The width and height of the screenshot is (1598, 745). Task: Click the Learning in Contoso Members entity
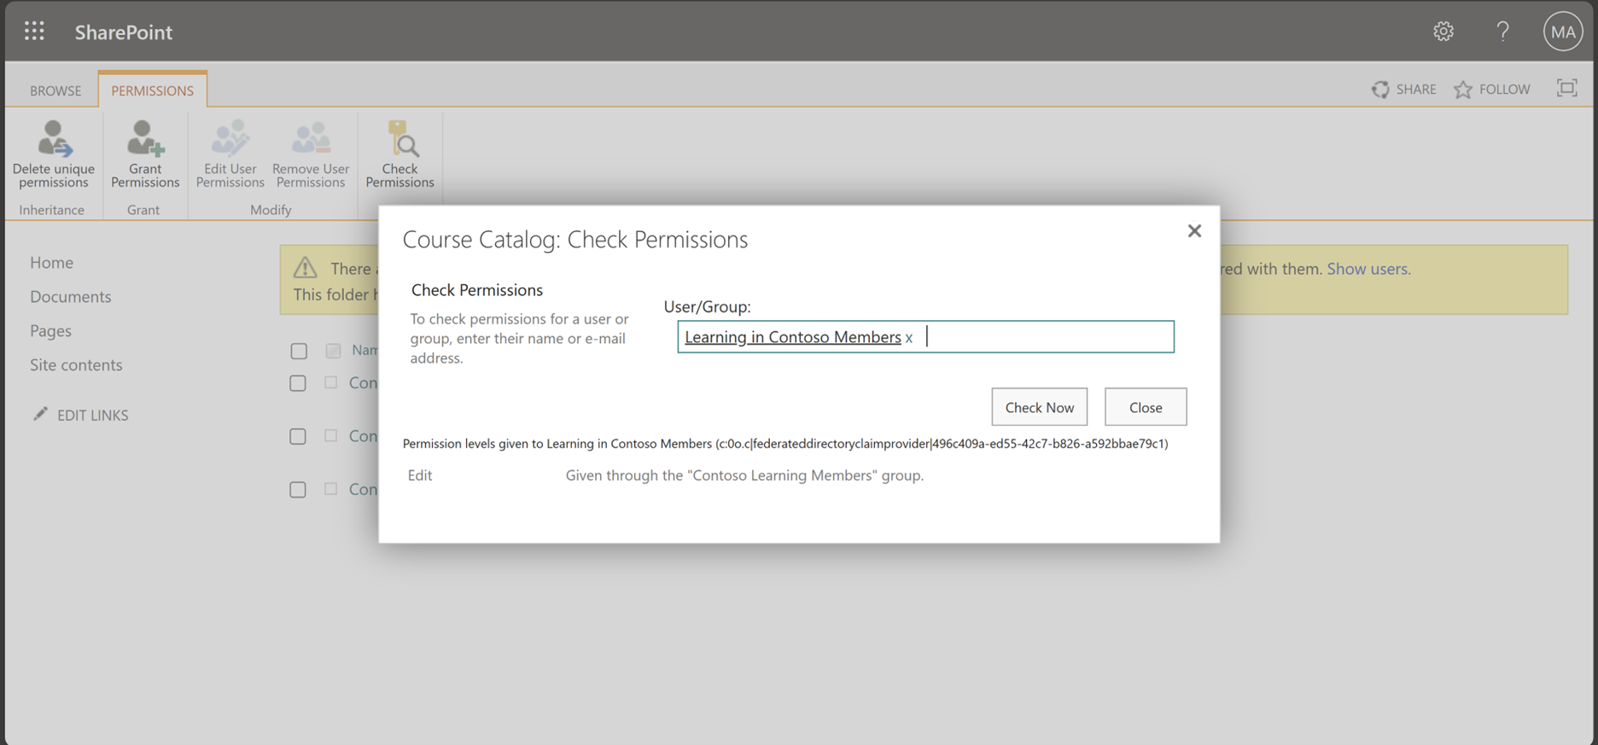pyautogui.click(x=793, y=337)
